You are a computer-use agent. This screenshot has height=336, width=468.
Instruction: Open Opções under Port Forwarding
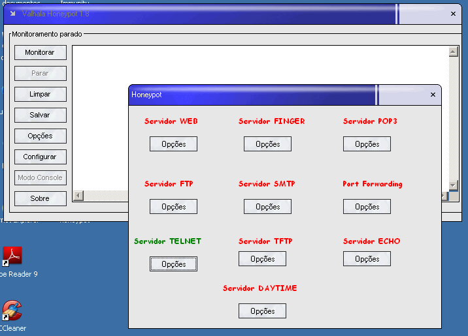(367, 206)
